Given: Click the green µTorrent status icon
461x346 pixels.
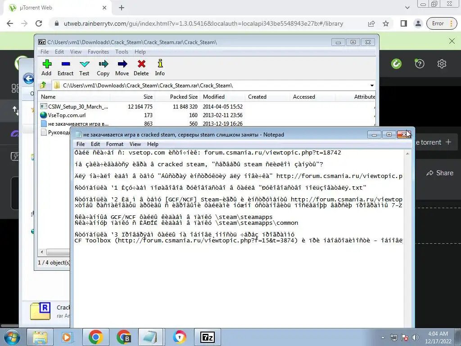Looking at the screenshot, I should point(396,64).
